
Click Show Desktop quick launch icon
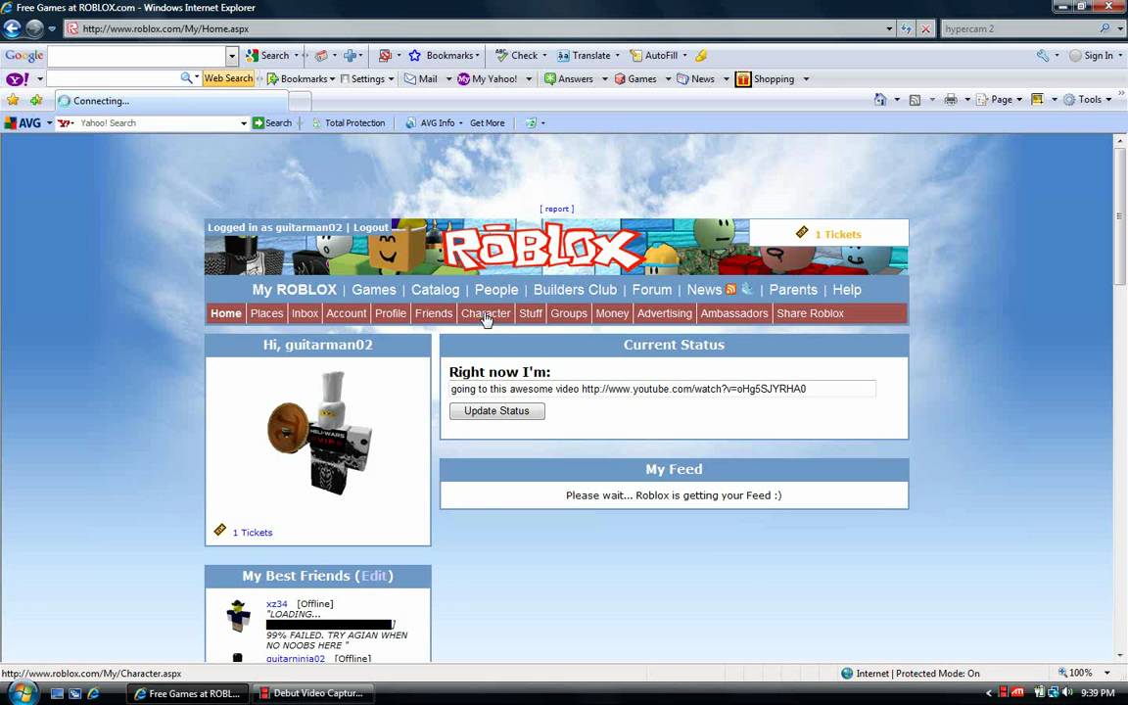57,693
